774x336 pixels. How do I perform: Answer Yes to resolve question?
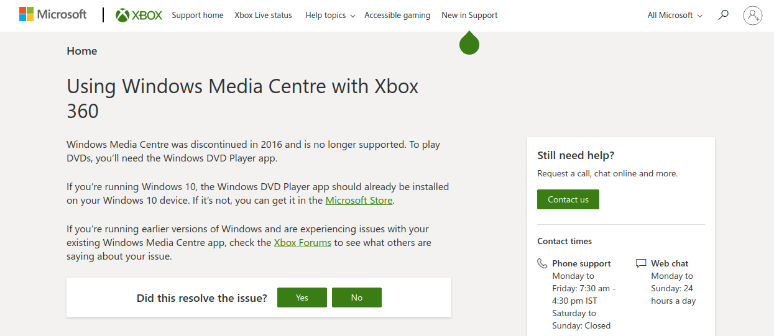tap(302, 297)
